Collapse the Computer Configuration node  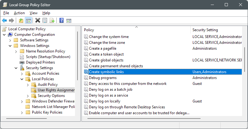coord(4,35)
